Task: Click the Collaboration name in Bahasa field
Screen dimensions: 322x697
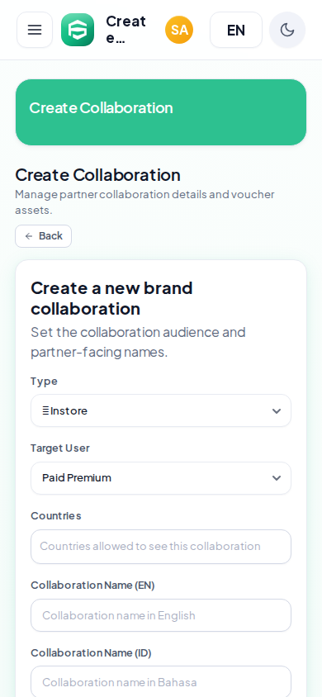Action: (161, 682)
